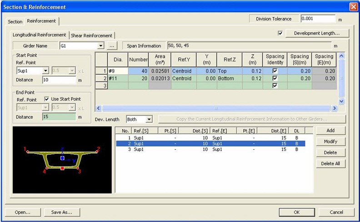Screen dimensions: 360x222
Task: Click the horizontal scrollbar left arrow
Action: point(98,108)
